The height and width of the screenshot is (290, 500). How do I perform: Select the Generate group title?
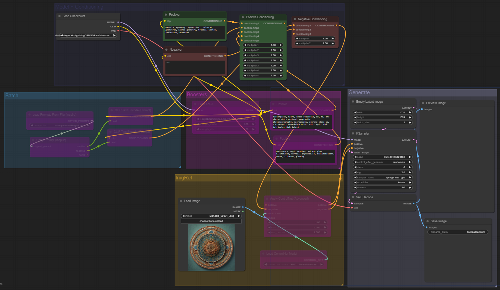[x=359, y=92]
